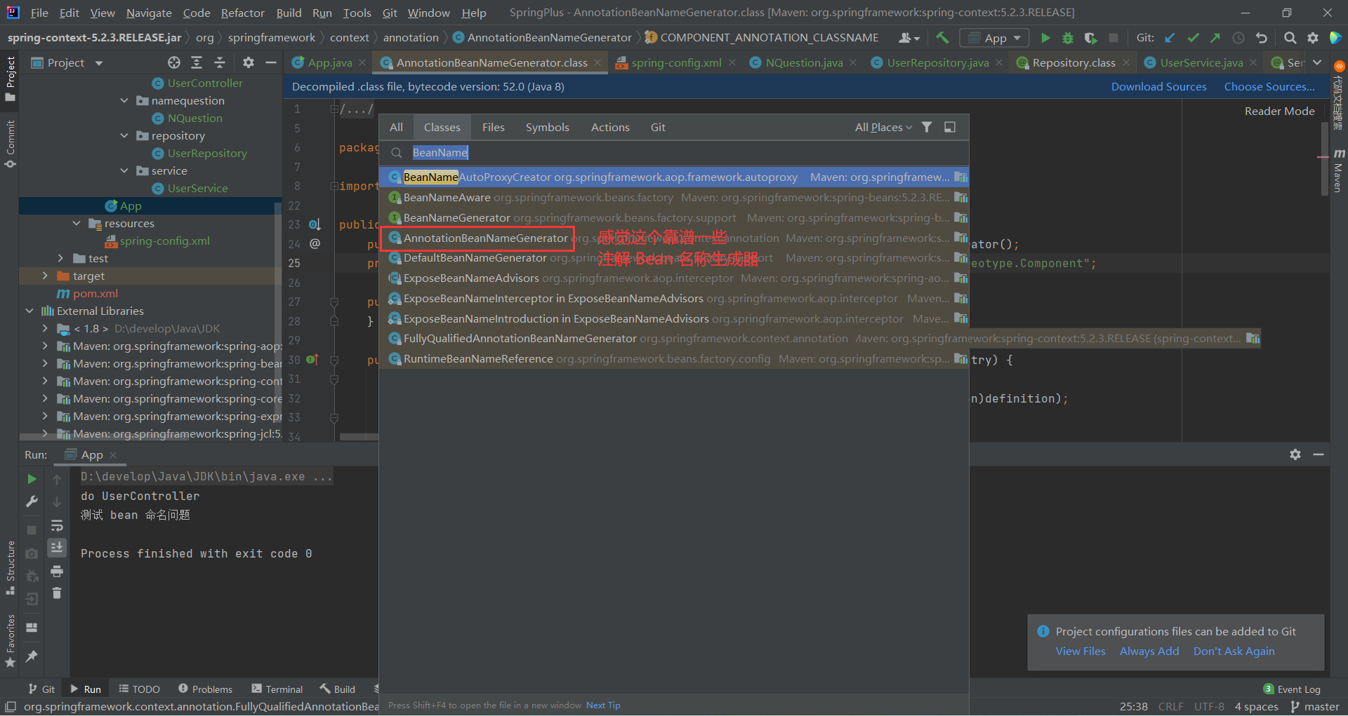The height and width of the screenshot is (716, 1348).
Task: Toggle soft-wrap in Run console
Action: [x=57, y=525]
